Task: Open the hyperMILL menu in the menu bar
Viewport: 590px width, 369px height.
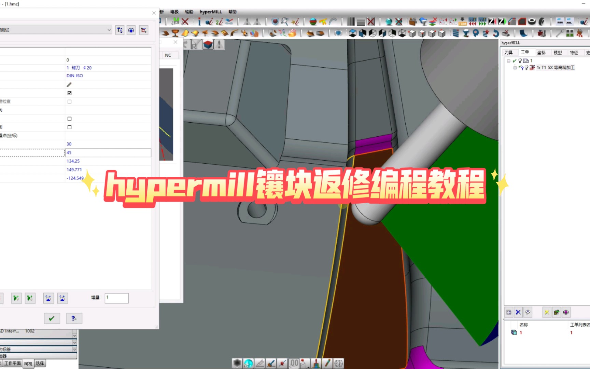Action: [x=211, y=12]
